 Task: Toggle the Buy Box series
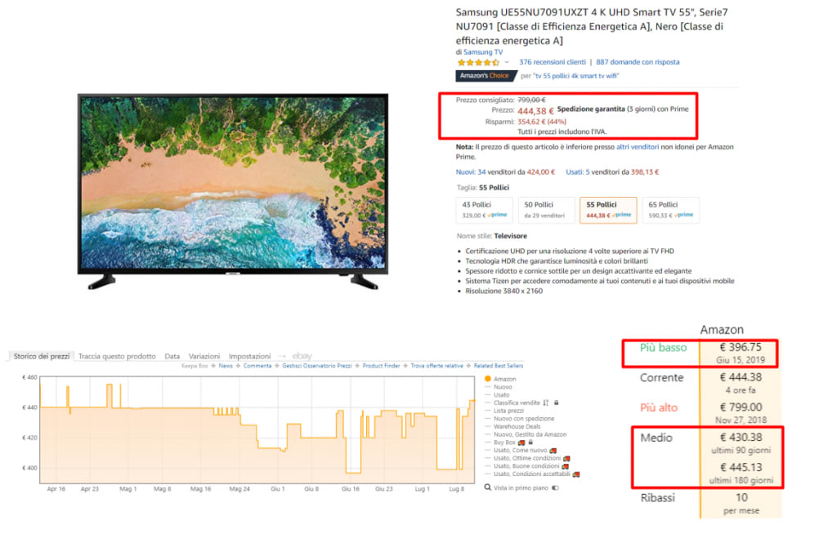[504, 443]
